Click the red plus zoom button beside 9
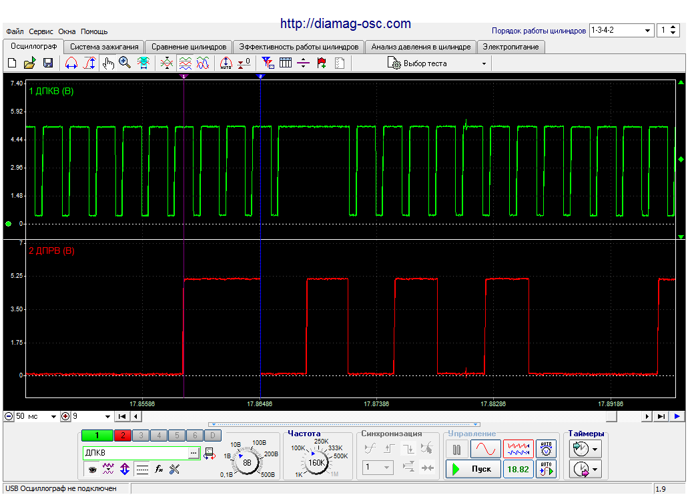This screenshot has height=497, width=694. pyautogui.click(x=65, y=416)
